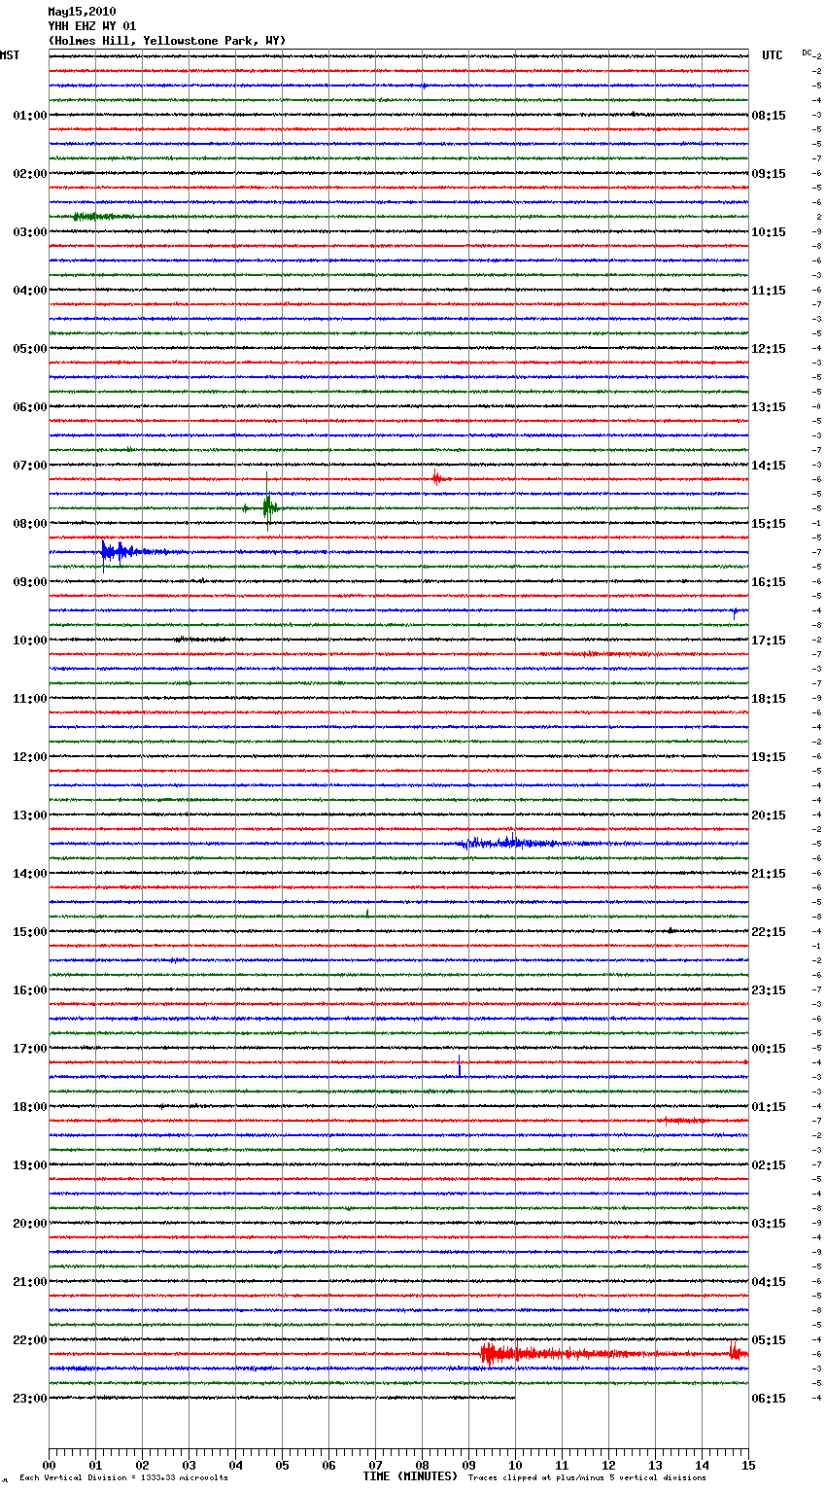Click the 10 minute tick label on the bottom axis
The image size is (826, 1491).
coord(515,1465)
